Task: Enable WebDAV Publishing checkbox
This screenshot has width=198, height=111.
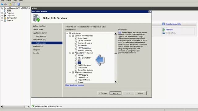Action: click(x=76, y=51)
